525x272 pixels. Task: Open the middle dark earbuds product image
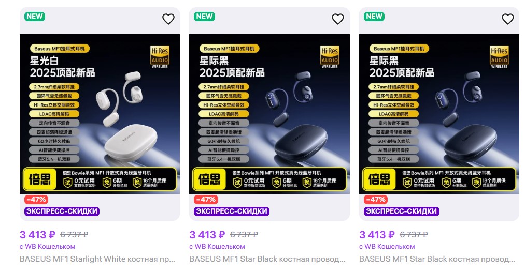pos(269,114)
